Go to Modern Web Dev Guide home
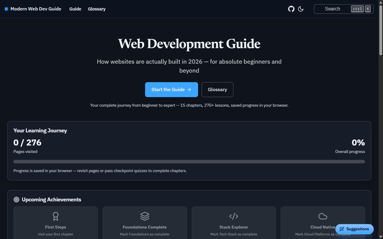This screenshot has height=239, width=383. (33, 9)
